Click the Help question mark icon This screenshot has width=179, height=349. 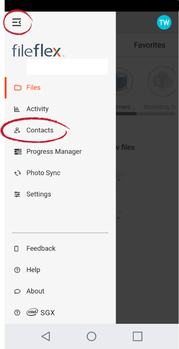(17, 270)
